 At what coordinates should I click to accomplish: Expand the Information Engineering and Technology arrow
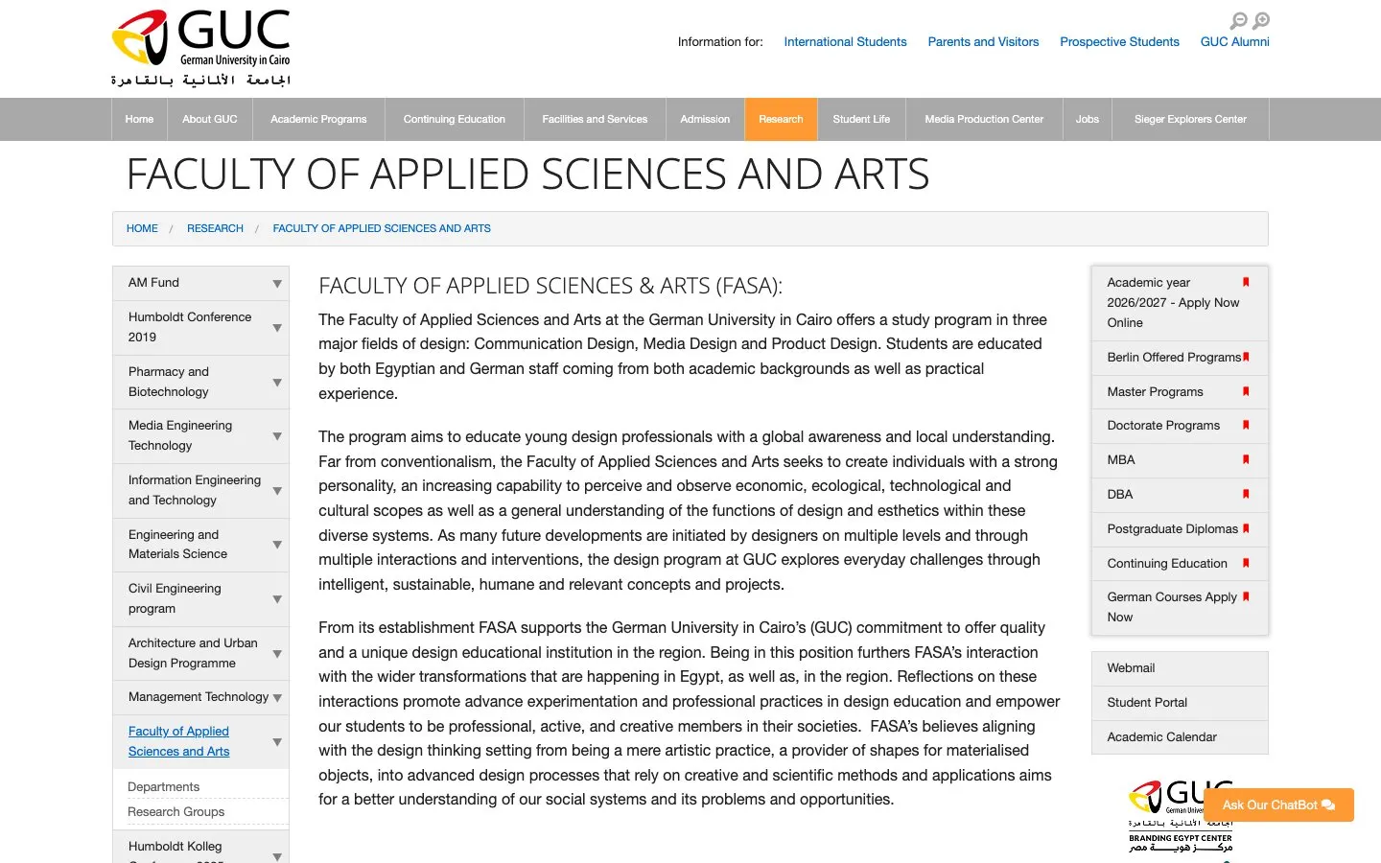277,491
